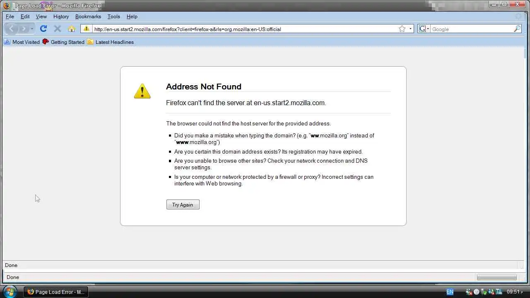530x298 pixels.
Task: Open the Tools menu
Action: coord(114,17)
